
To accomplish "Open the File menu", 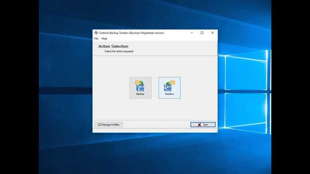I will click(96, 38).
